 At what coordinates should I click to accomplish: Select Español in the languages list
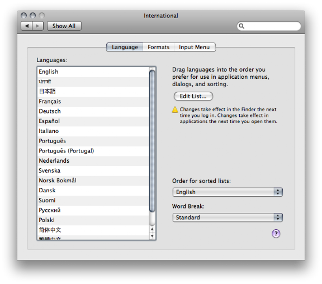(x=93, y=121)
